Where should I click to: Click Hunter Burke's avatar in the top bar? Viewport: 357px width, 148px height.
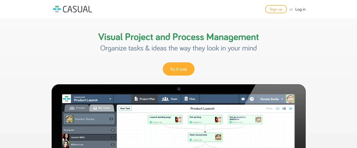(290, 99)
